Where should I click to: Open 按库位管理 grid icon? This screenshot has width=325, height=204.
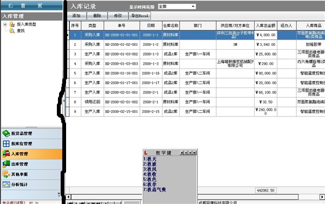6,144
